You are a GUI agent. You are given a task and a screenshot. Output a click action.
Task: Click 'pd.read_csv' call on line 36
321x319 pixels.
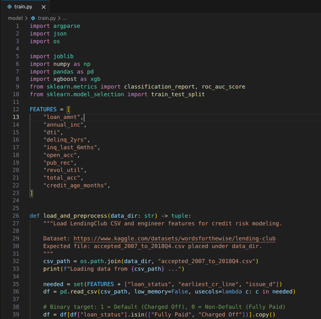[78, 292]
